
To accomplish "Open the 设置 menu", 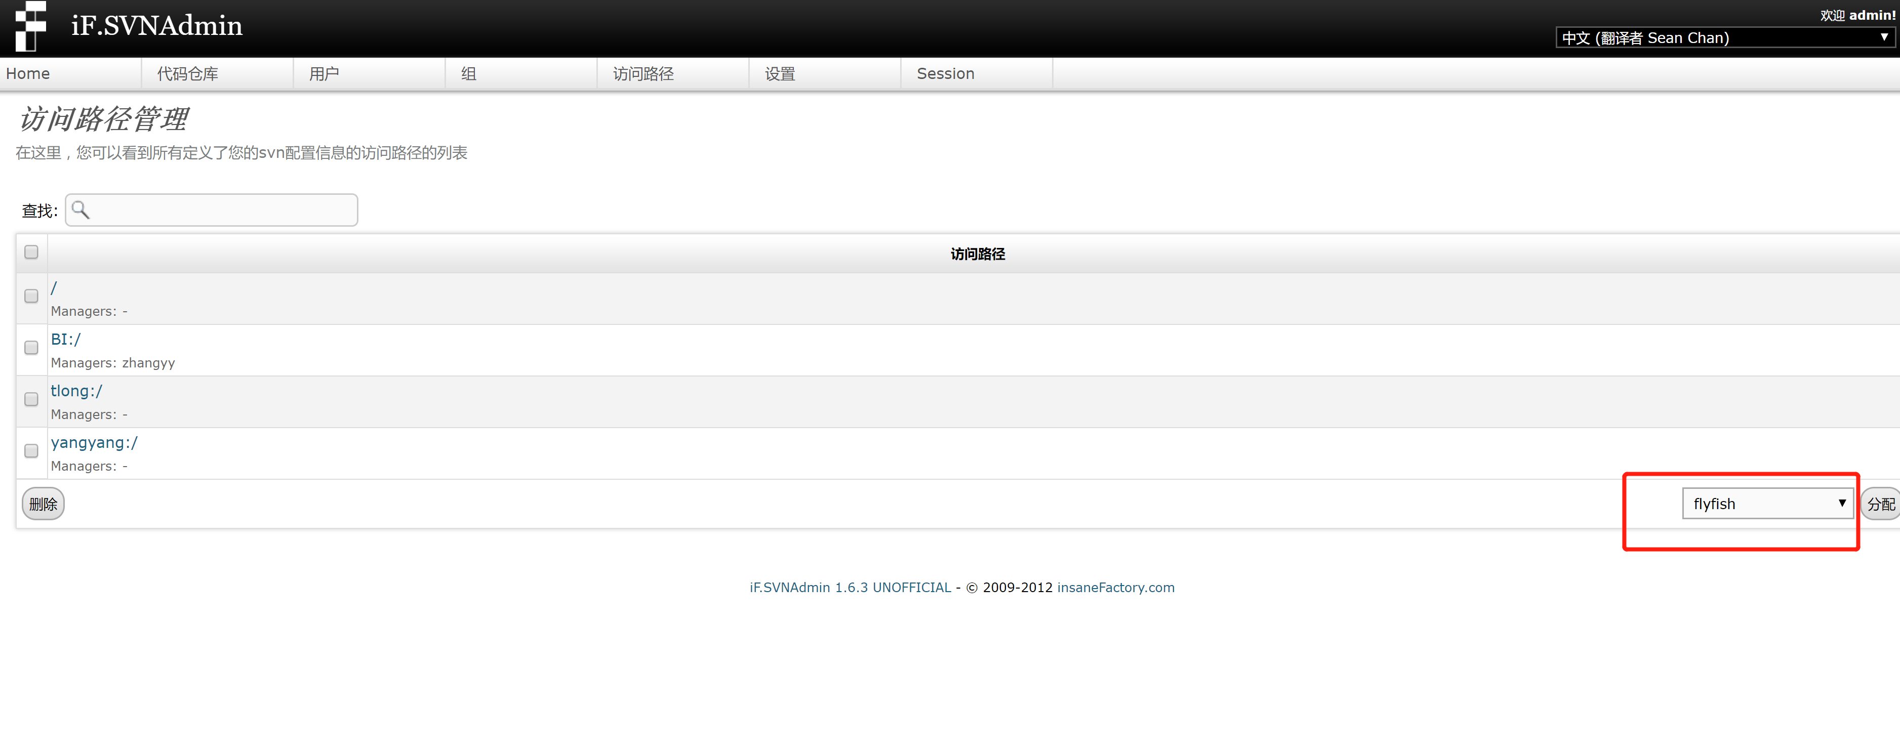I will [780, 74].
